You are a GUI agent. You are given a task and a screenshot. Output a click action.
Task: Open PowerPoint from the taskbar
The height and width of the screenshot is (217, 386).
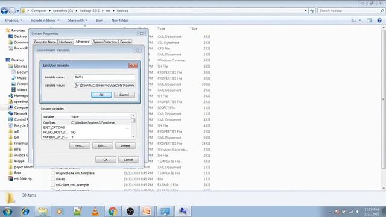click(x=147, y=212)
